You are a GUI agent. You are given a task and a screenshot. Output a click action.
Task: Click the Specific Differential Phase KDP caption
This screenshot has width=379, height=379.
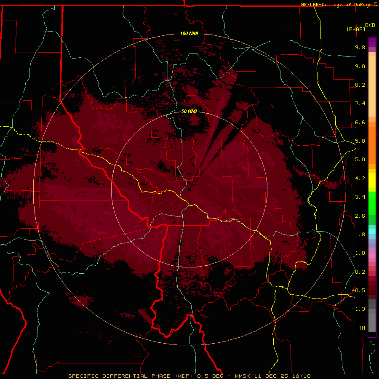(189, 376)
